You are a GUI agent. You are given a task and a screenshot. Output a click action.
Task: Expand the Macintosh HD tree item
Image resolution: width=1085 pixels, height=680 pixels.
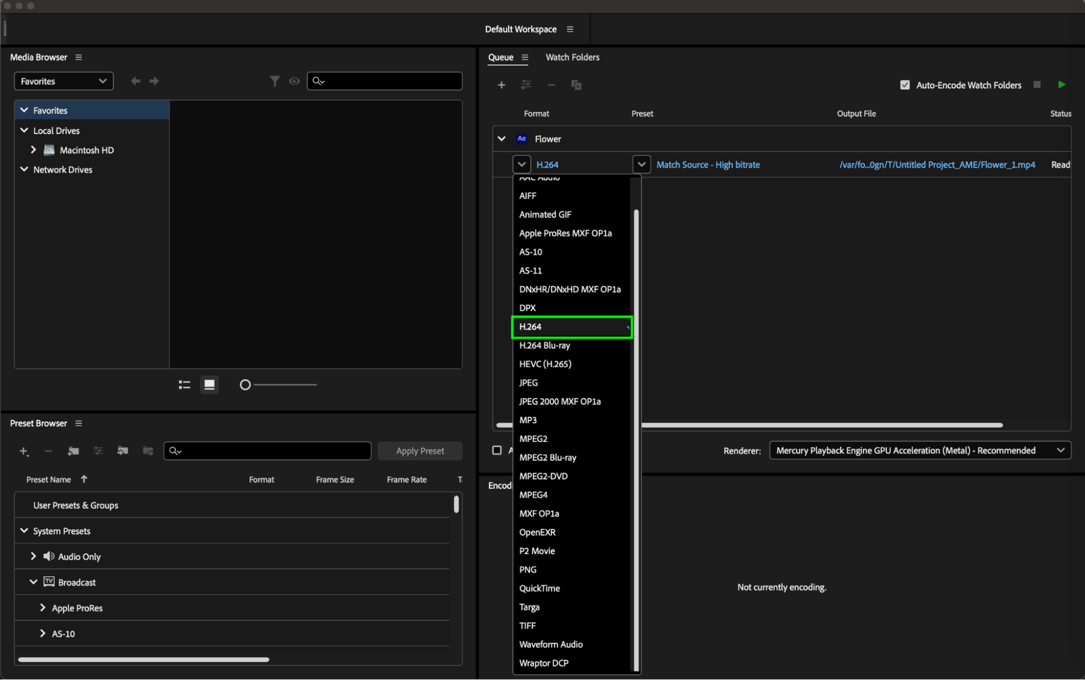tap(34, 150)
